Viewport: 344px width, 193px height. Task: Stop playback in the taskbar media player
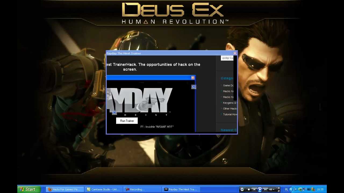coord(249,190)
